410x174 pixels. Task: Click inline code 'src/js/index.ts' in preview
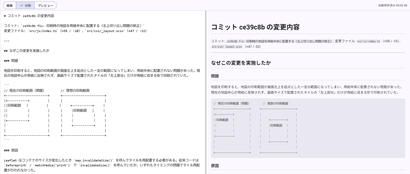pos(369,41)
